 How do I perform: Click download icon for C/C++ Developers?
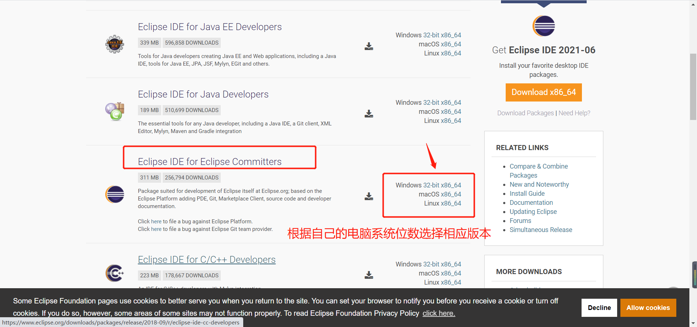pos(369,275)
